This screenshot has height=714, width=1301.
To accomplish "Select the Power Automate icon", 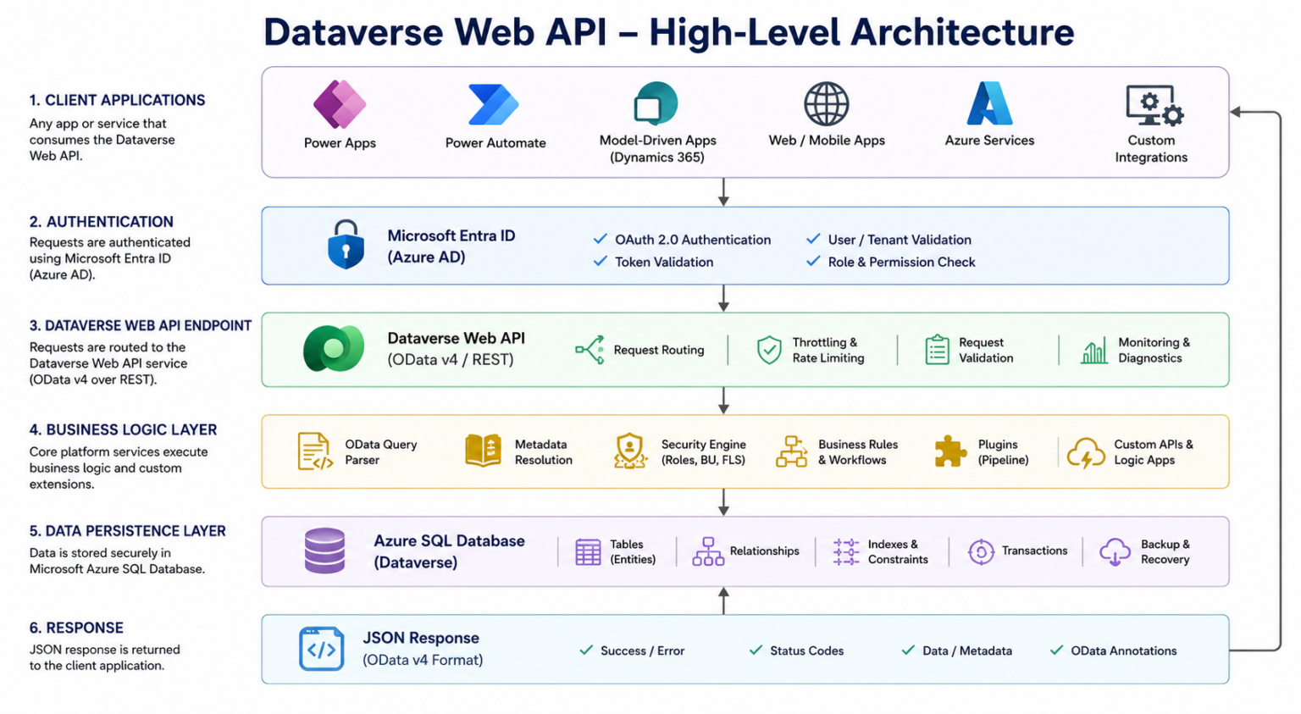I will tap(494, 105).
